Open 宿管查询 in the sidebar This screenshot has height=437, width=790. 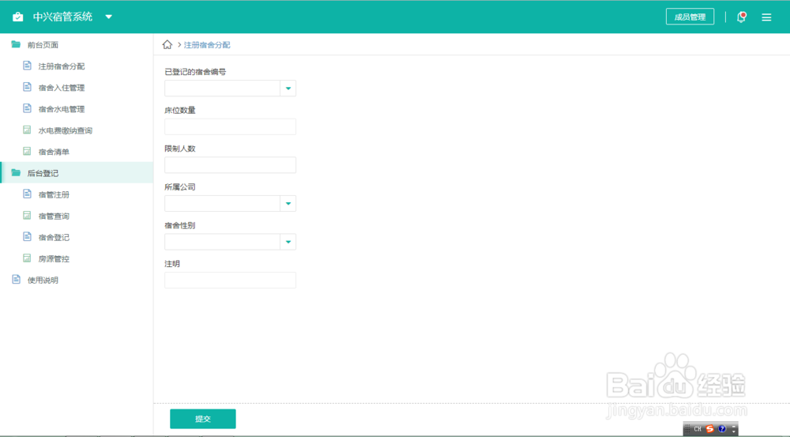click(54, 217)
